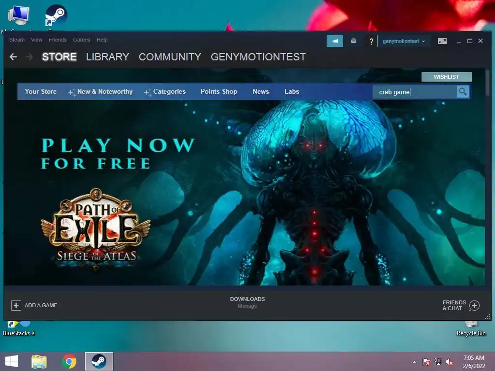Open the Labs link
Screen dimensions: 495x371
pos(291,91)
